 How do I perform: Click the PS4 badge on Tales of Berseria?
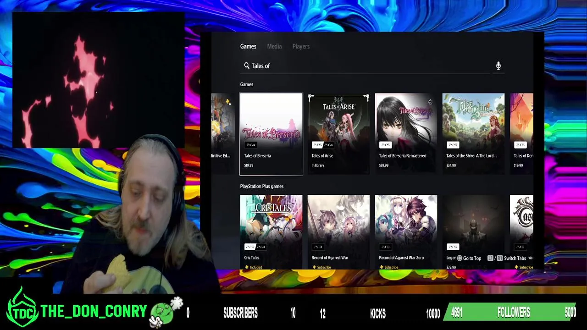250,145
